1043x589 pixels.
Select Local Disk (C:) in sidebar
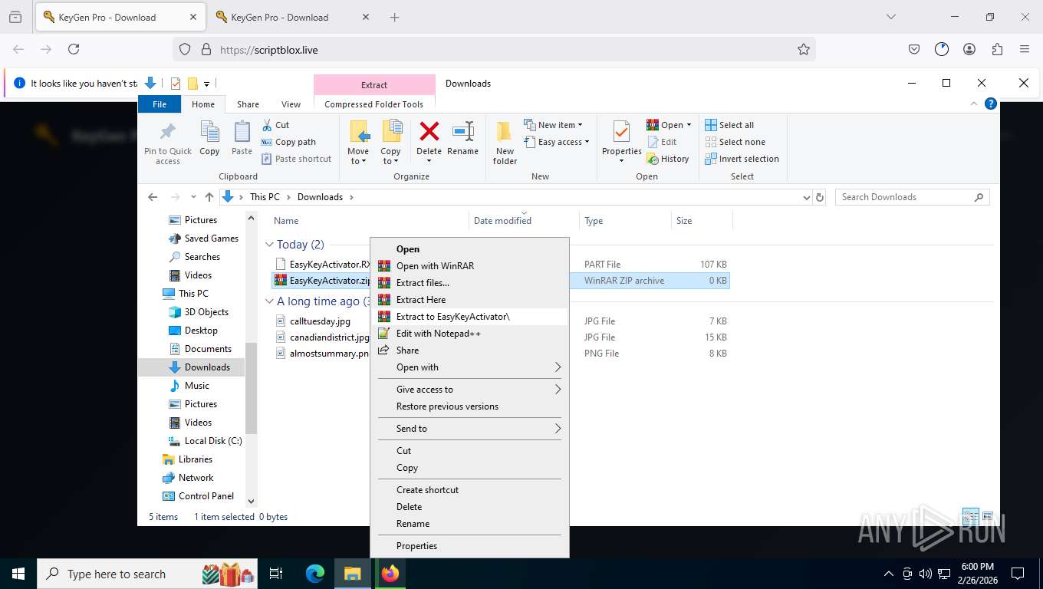(205, 441)
